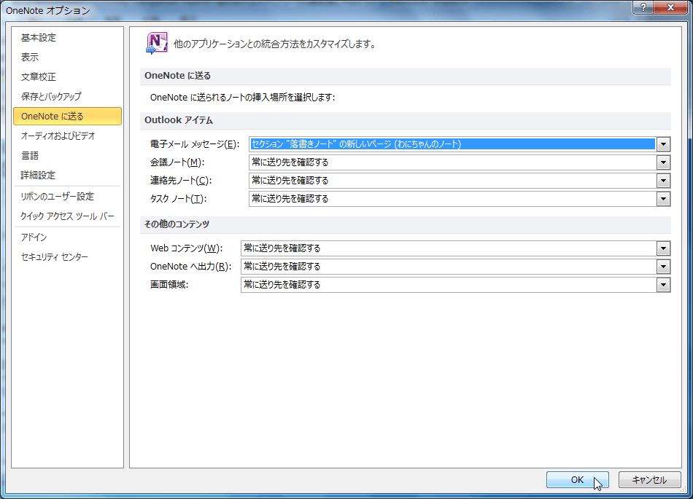
Task: Open セキュリティ センター category
Action: click(x=55, y=256)
